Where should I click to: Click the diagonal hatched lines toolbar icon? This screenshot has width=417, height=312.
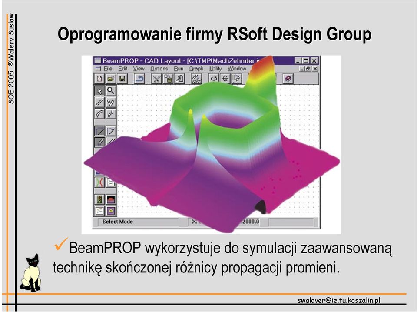coord(196,79)
